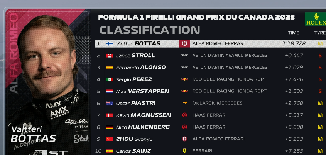326x155 pixels.
Task: Click the Canada flag beside Stroll
Action: coord(110,56)
